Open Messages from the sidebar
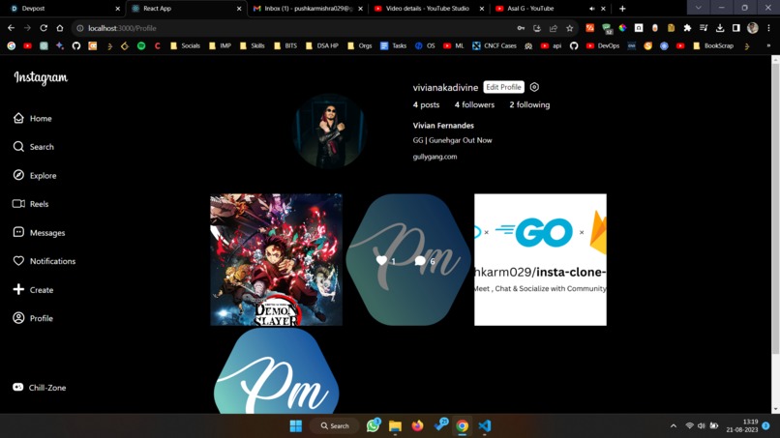The image size is (780, 438). [x=39, y=233]
